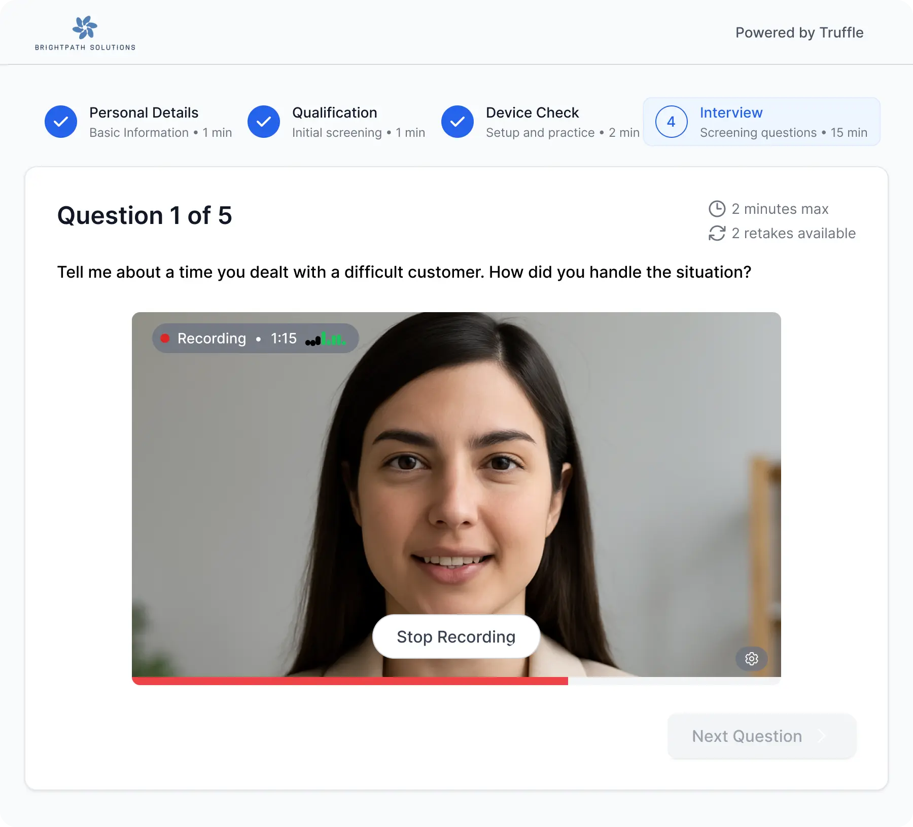913x827 pixels.
Task: Click the webcam video preview
Action: (456, 495)
